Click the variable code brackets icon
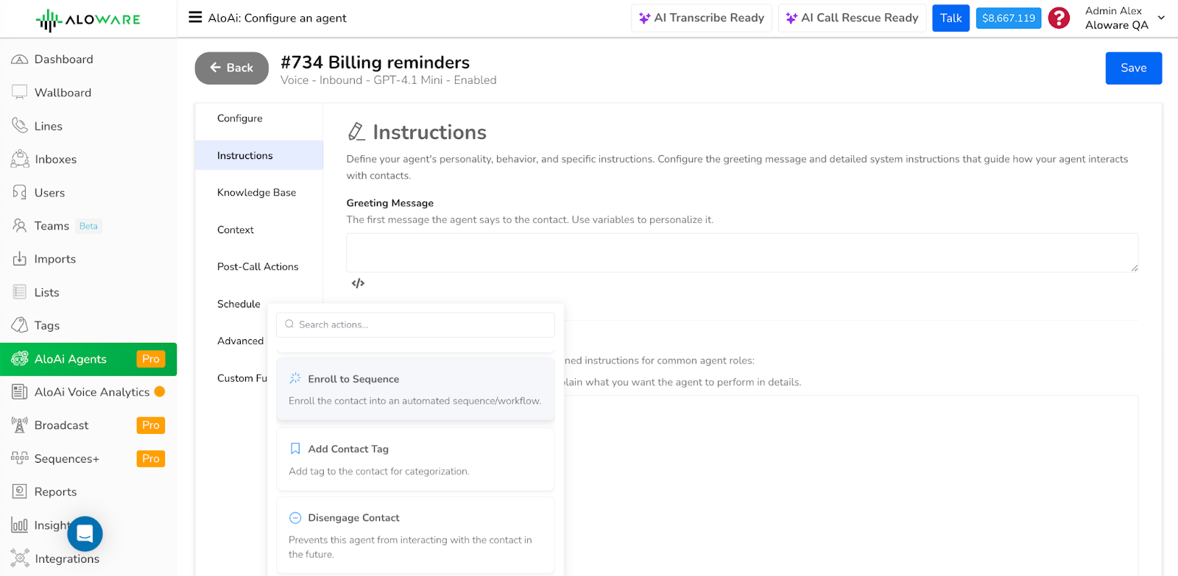The image size is (1178, 576). [x=358, y=283]
